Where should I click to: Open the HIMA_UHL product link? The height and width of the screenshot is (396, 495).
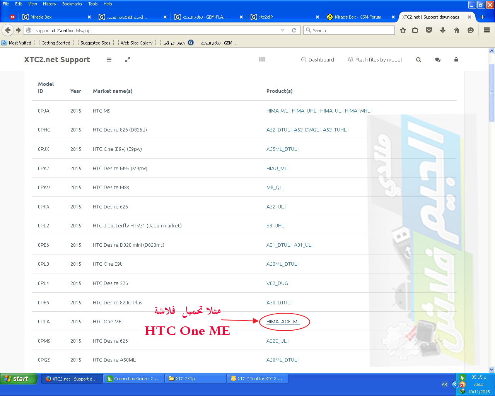[304, 111]
